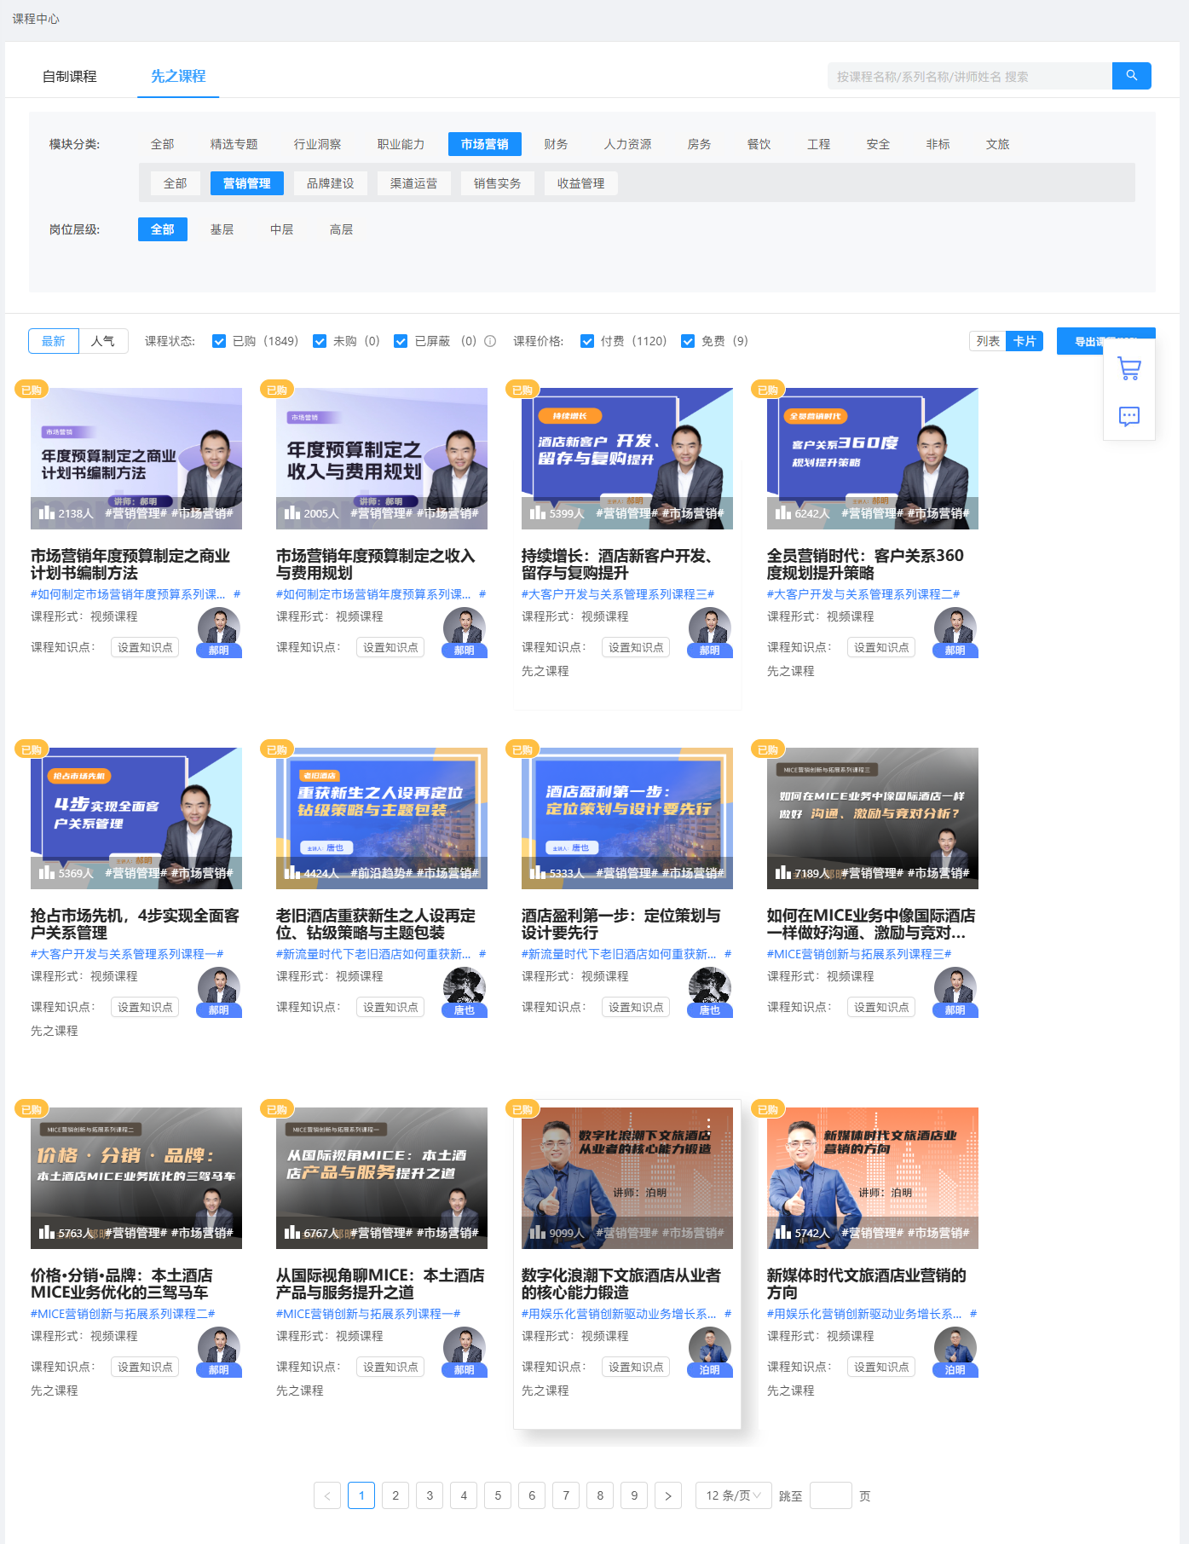This screenshot has width=1189, height=1544.
Task: Click 设置知识点 on 商业计划书编制方法 card
Action: tap(145, 647)
